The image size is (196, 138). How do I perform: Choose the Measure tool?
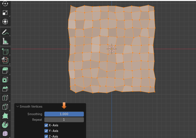click(x=5, y=41)
